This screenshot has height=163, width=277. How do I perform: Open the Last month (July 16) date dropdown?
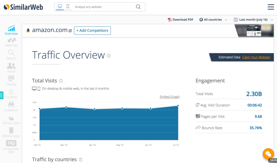253,20
